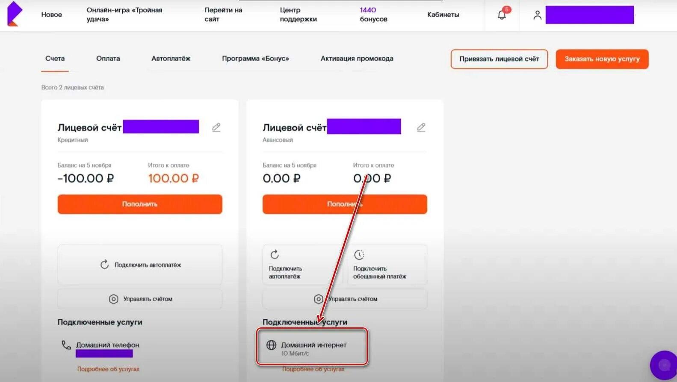Open Кабинеты menu in the header
Viewport: 677px width, 382px height.
(x=443, y=15)
